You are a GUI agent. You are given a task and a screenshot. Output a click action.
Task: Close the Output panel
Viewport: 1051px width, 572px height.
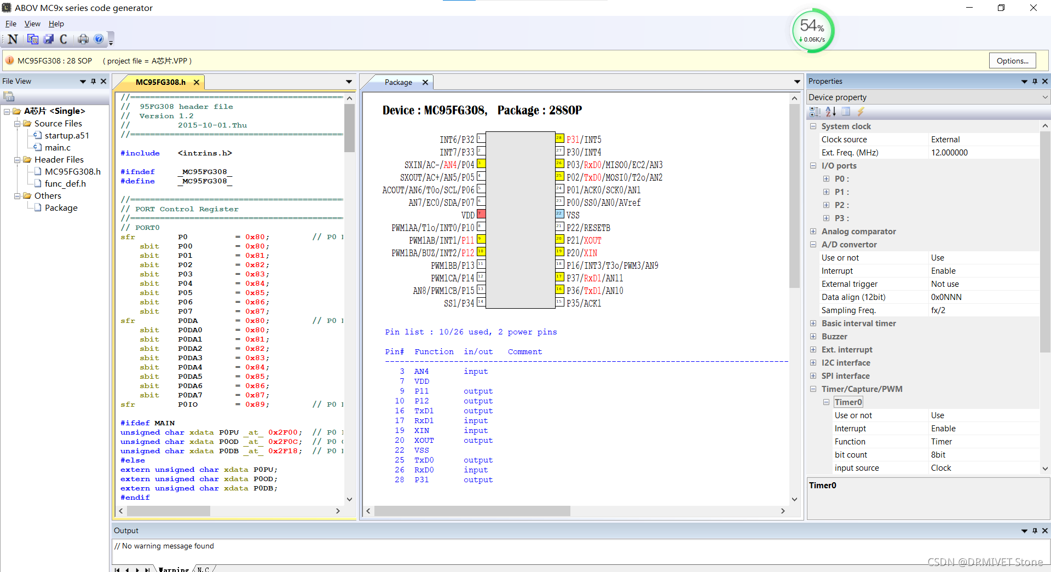1045,530
